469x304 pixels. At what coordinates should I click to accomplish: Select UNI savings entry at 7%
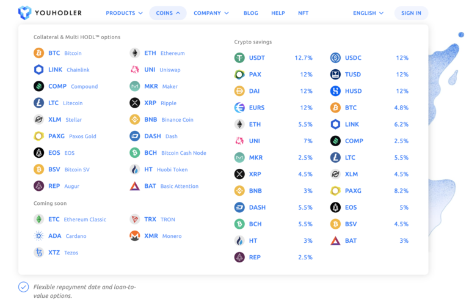coord(274,141)
